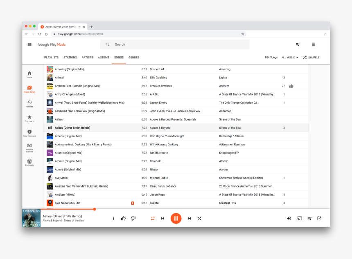Open more options for current song
Screen dimensions: 352x259
[113, 219]
